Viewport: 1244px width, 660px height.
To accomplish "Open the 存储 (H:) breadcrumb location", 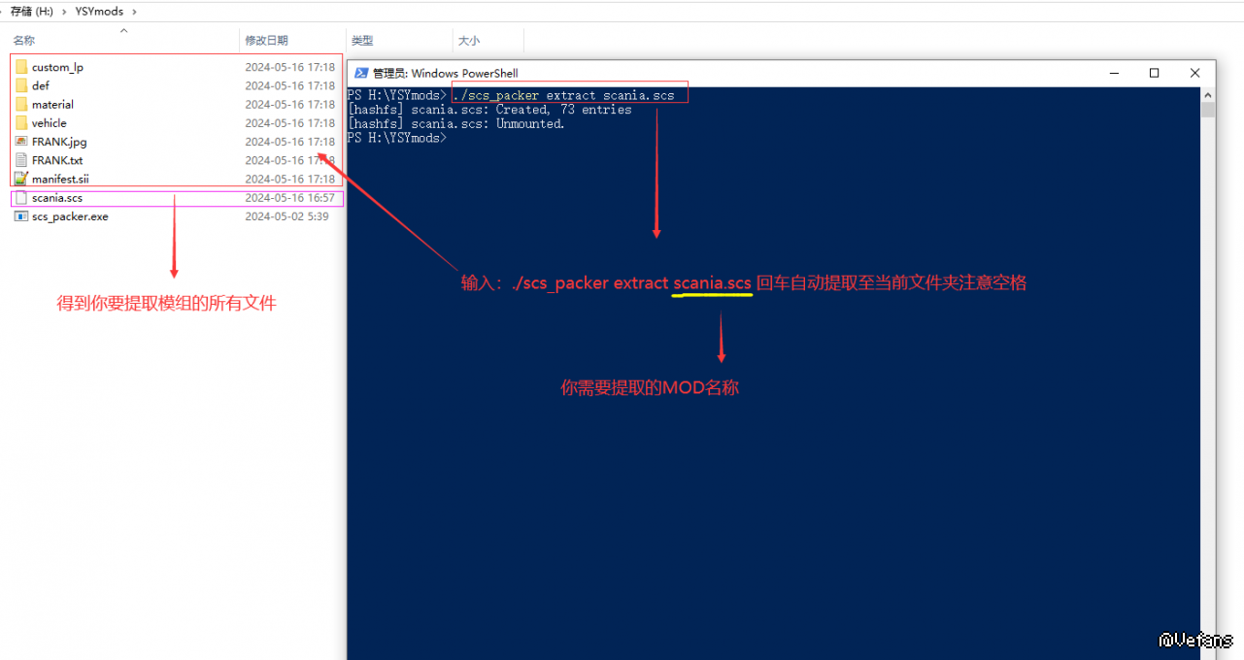I will click(x=31, y=12).
